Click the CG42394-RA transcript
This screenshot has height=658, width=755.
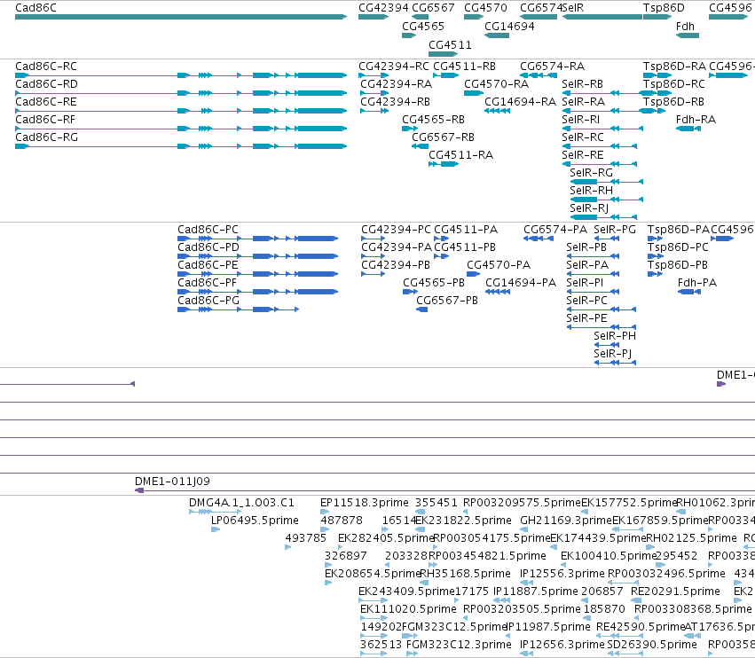point(374,93)
